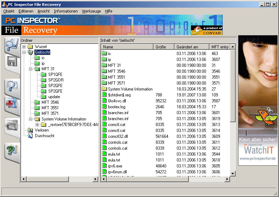Click the folder with red cross icon
Image resolution: width=279 pixels, height=197 pixels.
point(12,103)
